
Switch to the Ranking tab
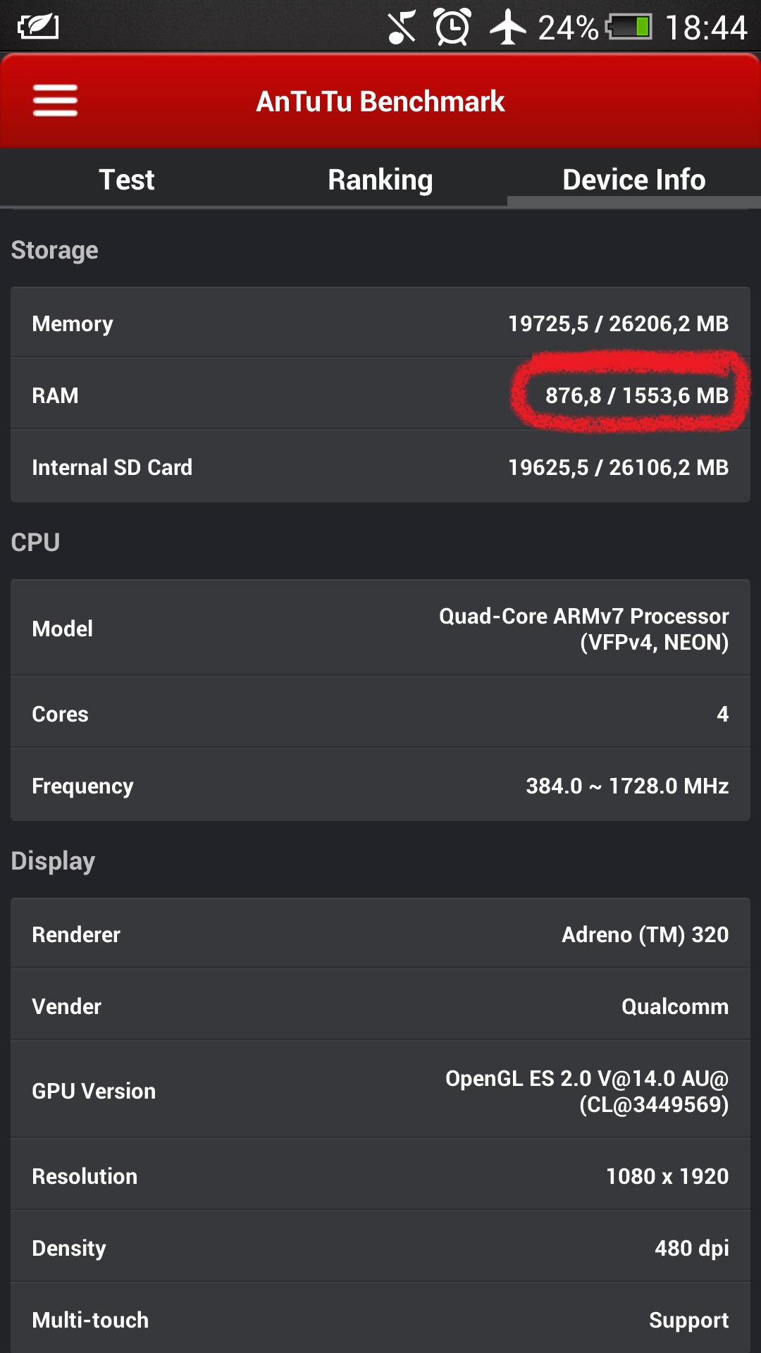380,179
